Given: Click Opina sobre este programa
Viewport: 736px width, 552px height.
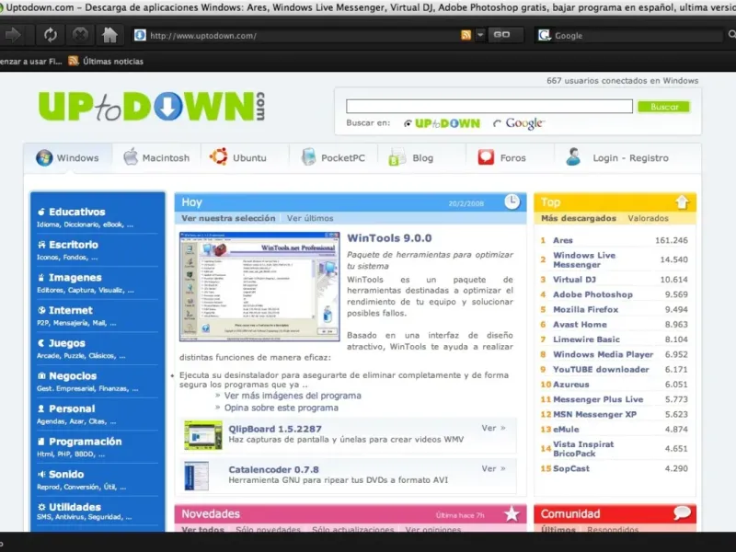Looking at the screenshot, I should [282, 408].
